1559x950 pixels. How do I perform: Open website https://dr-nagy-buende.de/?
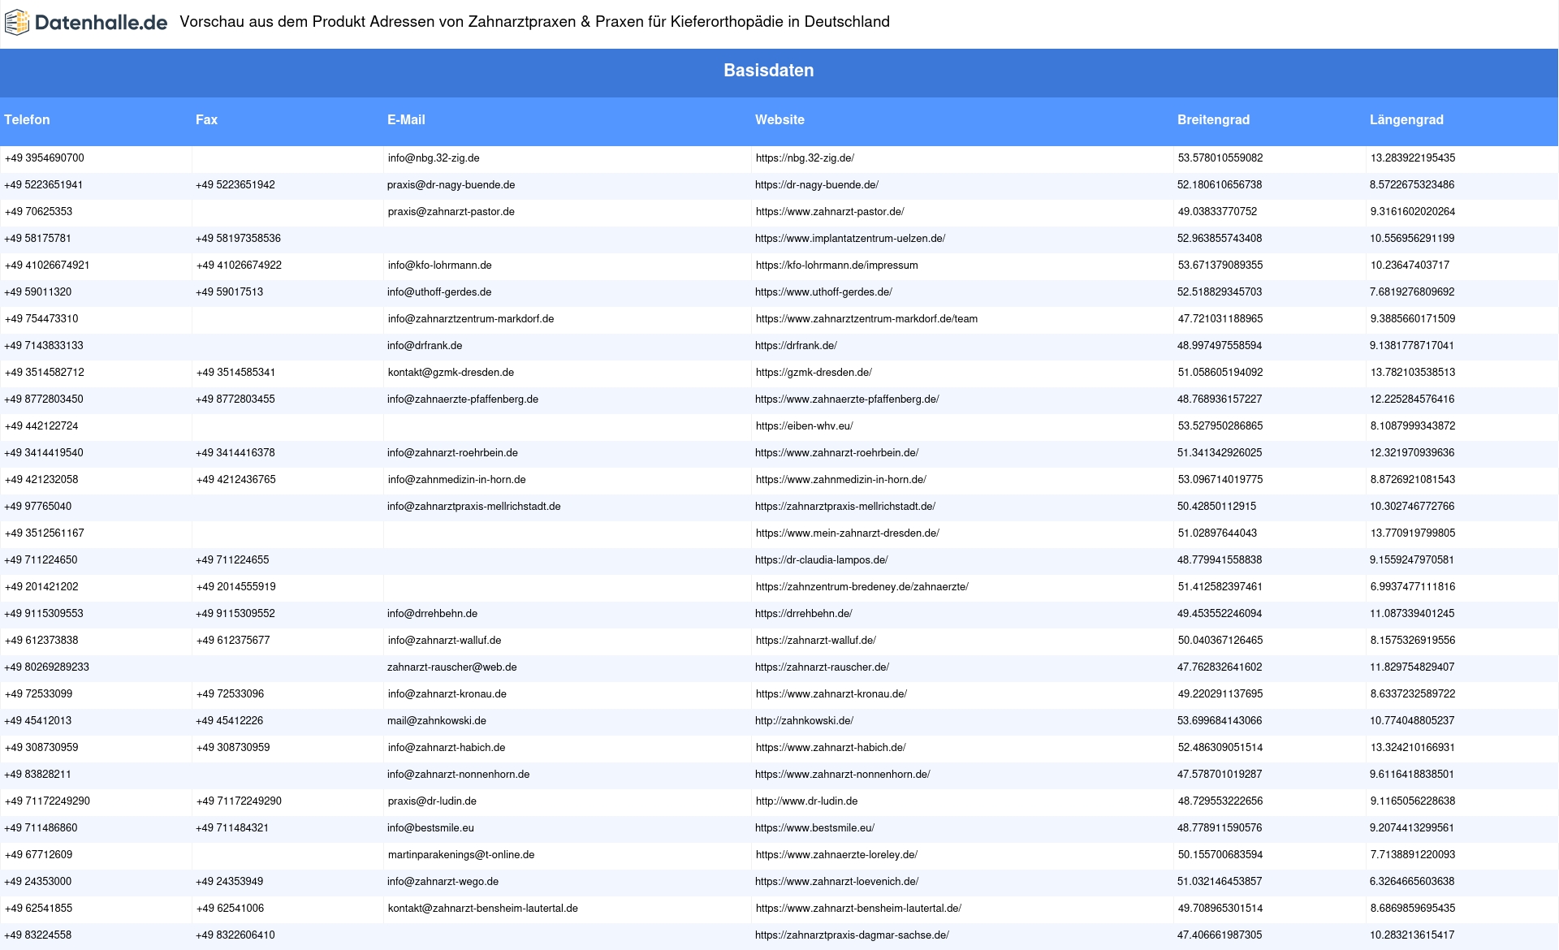[817, 185]
